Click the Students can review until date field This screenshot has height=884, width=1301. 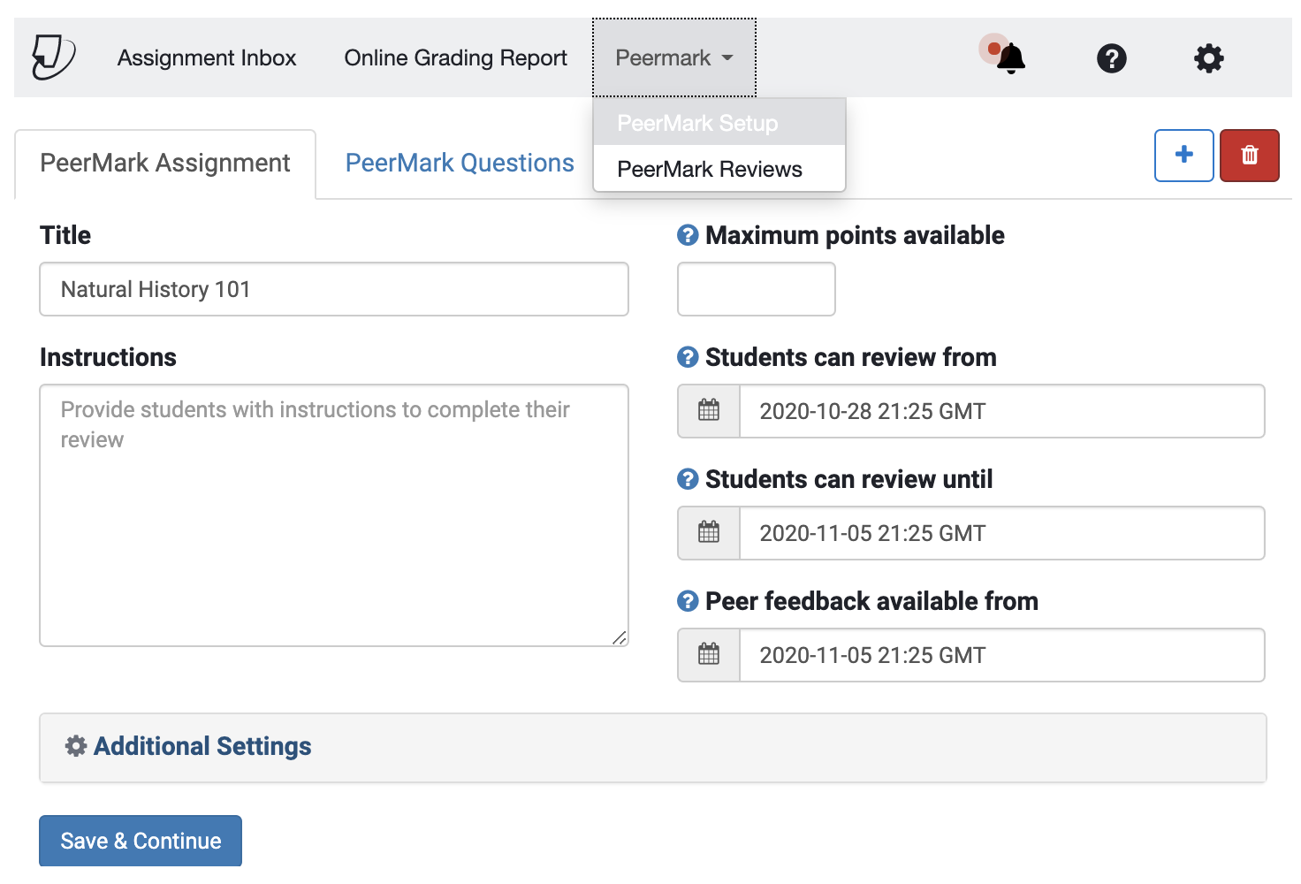[1002, 533]
